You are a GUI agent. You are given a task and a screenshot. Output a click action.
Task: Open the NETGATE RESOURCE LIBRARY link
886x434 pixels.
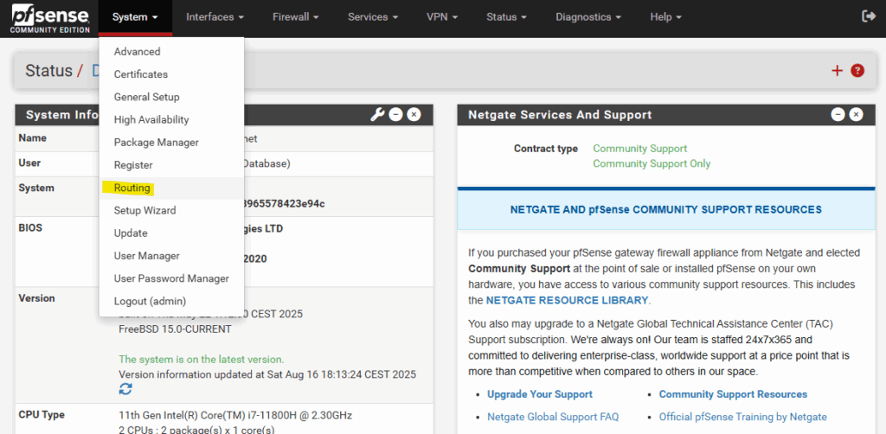point(567,300)
